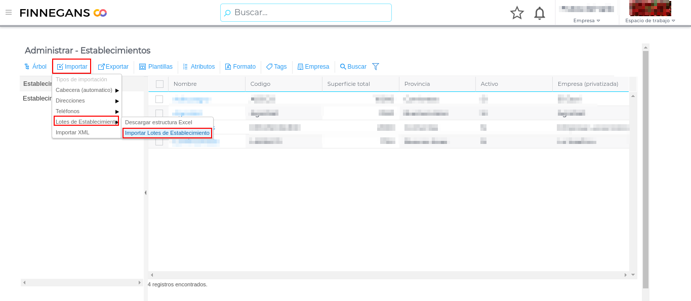Sort by the Provincia column header

tap(437, 84)
